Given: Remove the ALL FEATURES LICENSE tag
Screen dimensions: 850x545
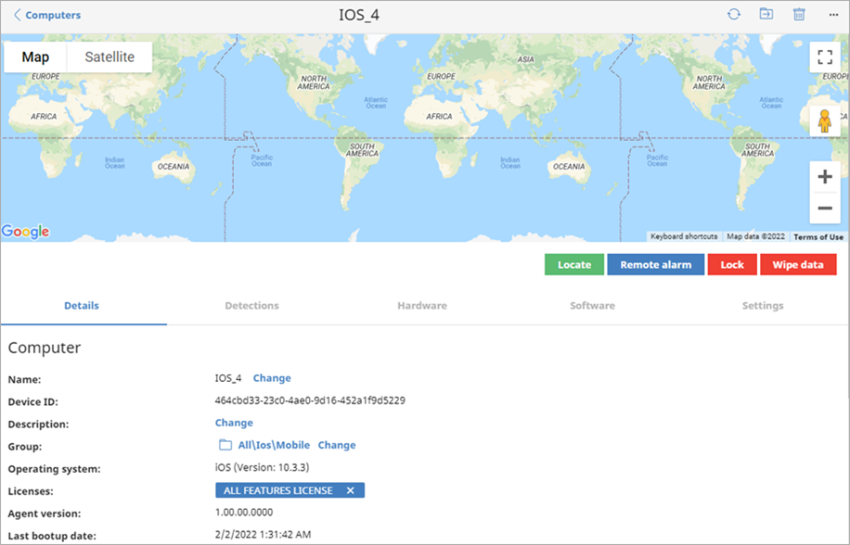Looking at the screenshot, I should (350, 490).
